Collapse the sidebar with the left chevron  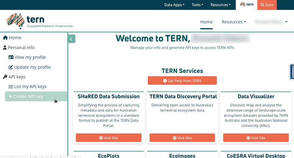[x=71, y=39]
